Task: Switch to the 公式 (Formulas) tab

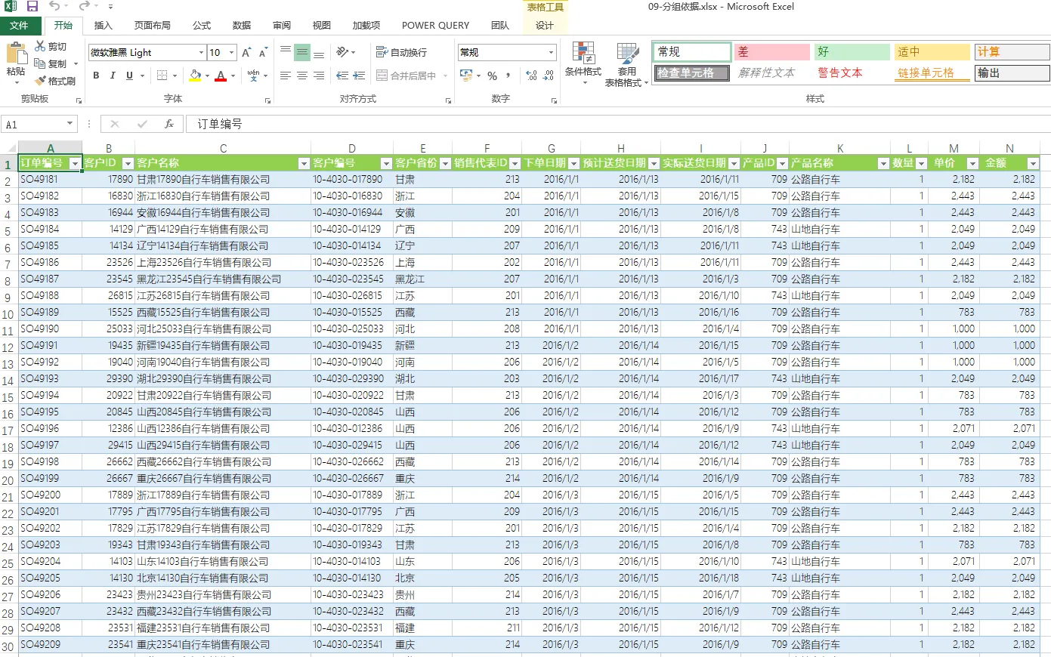Action: [202, 25]
